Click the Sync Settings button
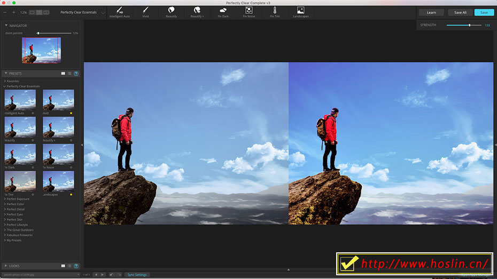The image size is (497, 279). (137, 275)
